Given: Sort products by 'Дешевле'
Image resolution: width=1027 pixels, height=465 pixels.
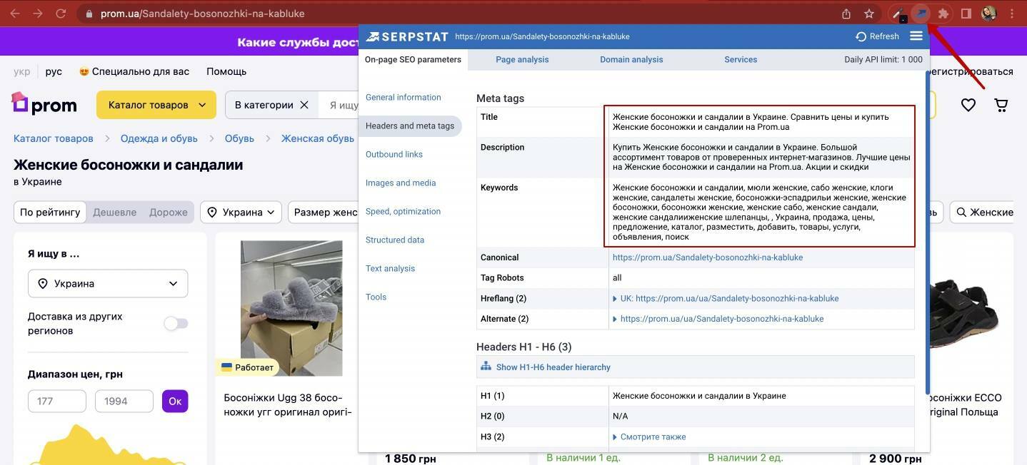Looking at the screenshot, I should coord(114,212).
